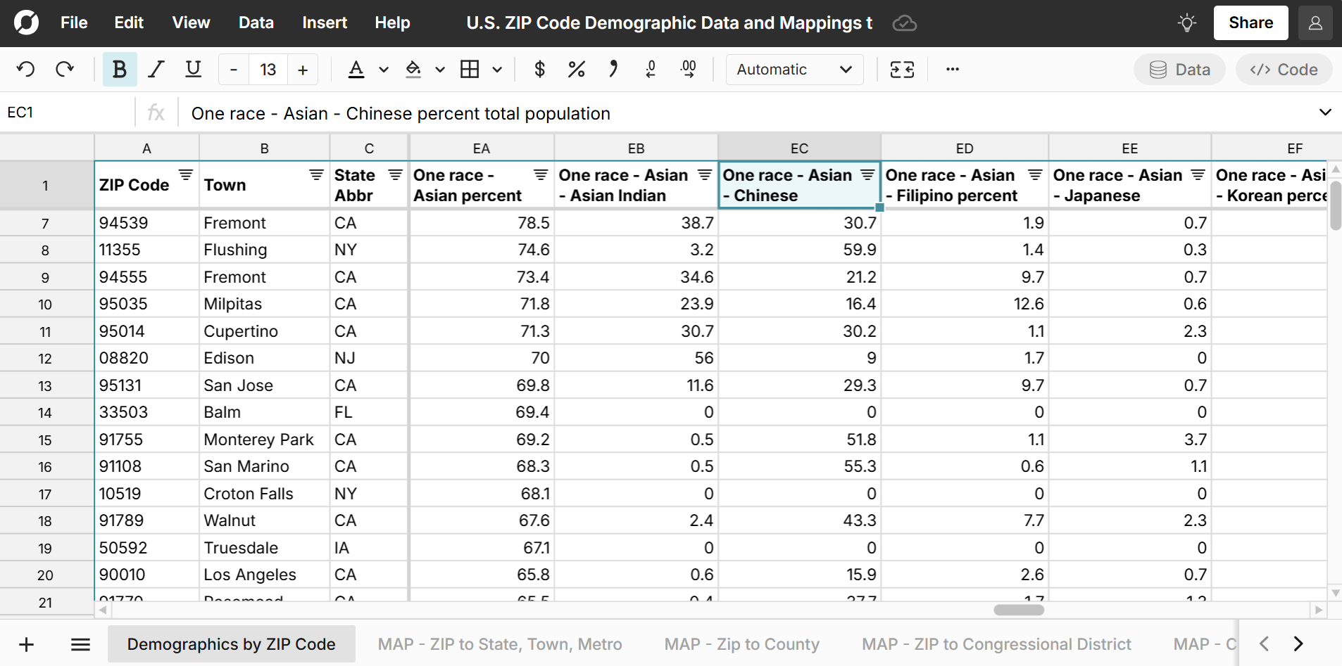Apply currency format with dollar icon
The height and width of the screenshot is (666, 1342).
539,69
